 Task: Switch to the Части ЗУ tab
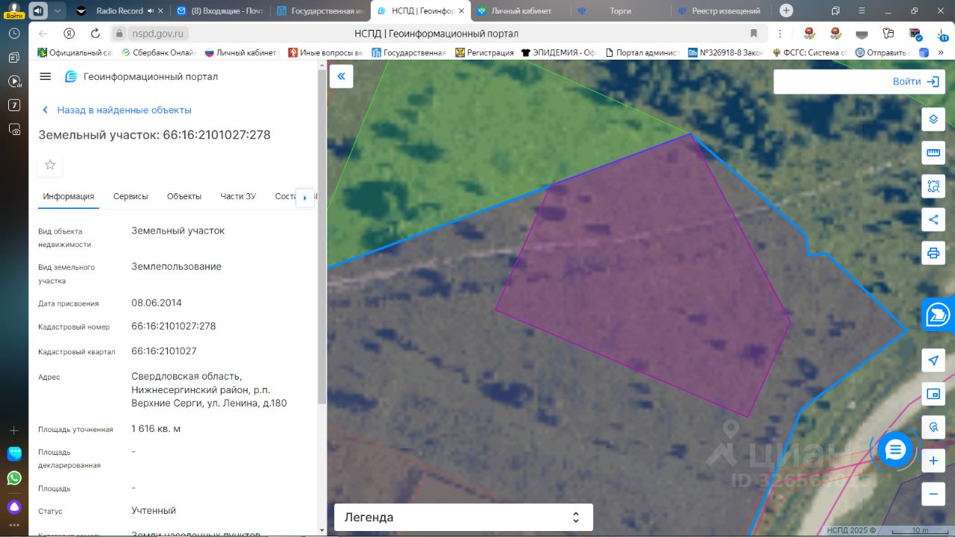[238, 196]
